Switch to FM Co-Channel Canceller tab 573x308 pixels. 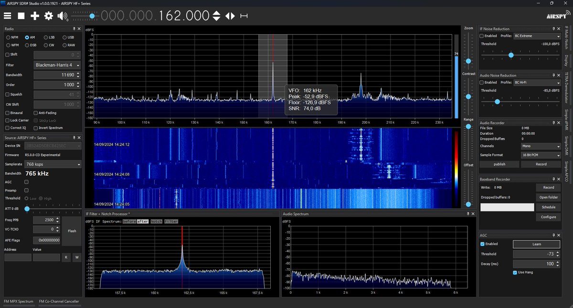58,301
